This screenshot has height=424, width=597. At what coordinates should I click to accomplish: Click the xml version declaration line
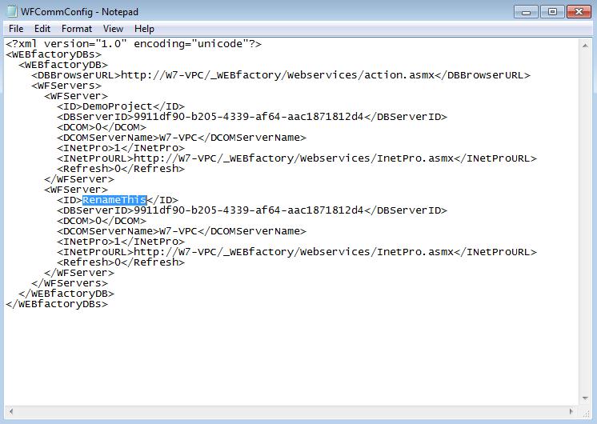(x=133, y=44)
